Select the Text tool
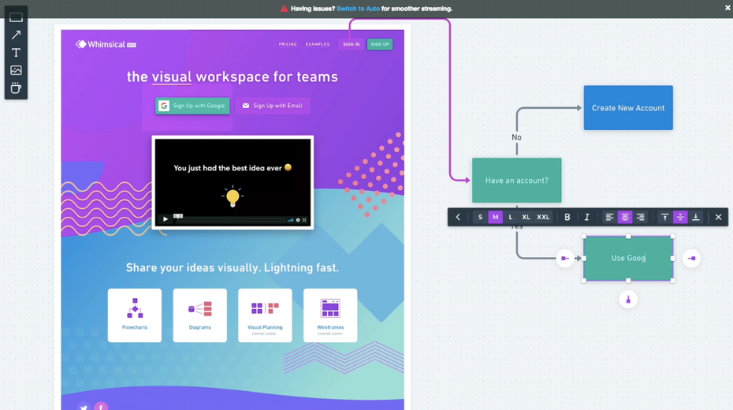Image resolution: width=733 pixels, height=410 pixels. tap(16, 52)
